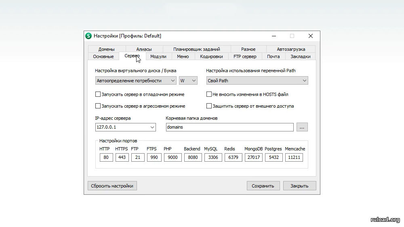Click the browse '...' button for domains folder
Screen dimensions: 404x227
(x=302, y=127)
